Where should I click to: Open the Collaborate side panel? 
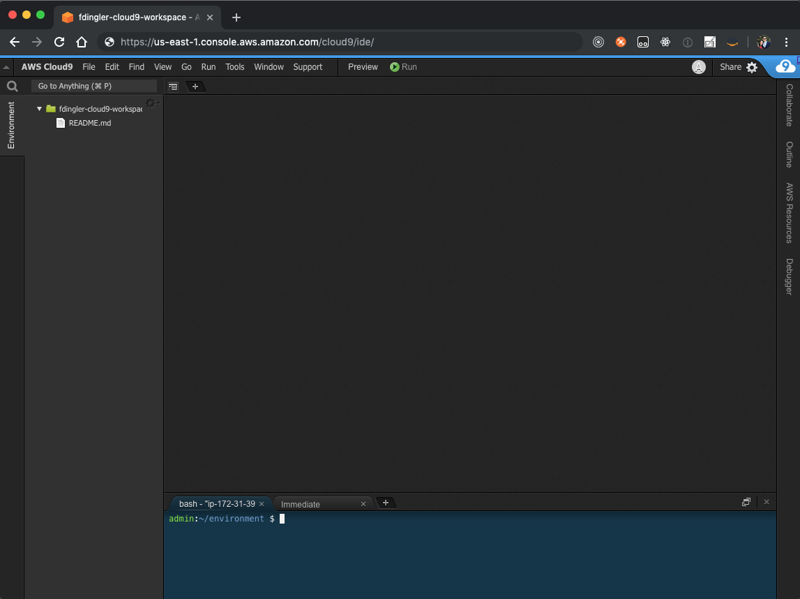[x=789, y=105]
